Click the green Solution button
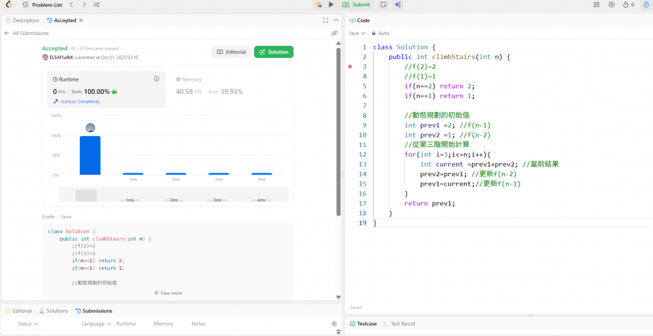Image resolution: width=653 pixels, height=336 pixels. (x=274, y=52)
